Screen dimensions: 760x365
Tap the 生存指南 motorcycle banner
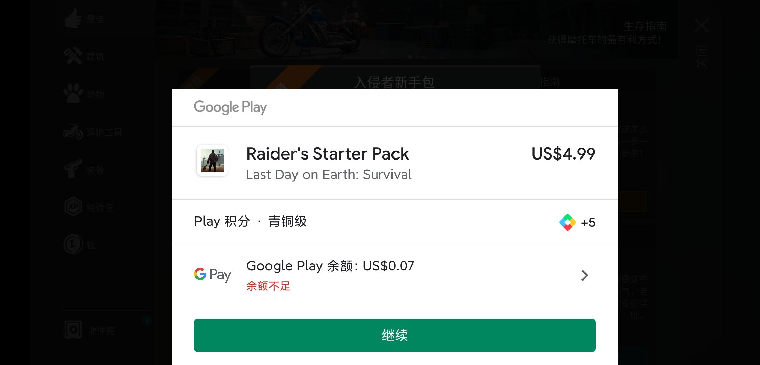(417, 30)
